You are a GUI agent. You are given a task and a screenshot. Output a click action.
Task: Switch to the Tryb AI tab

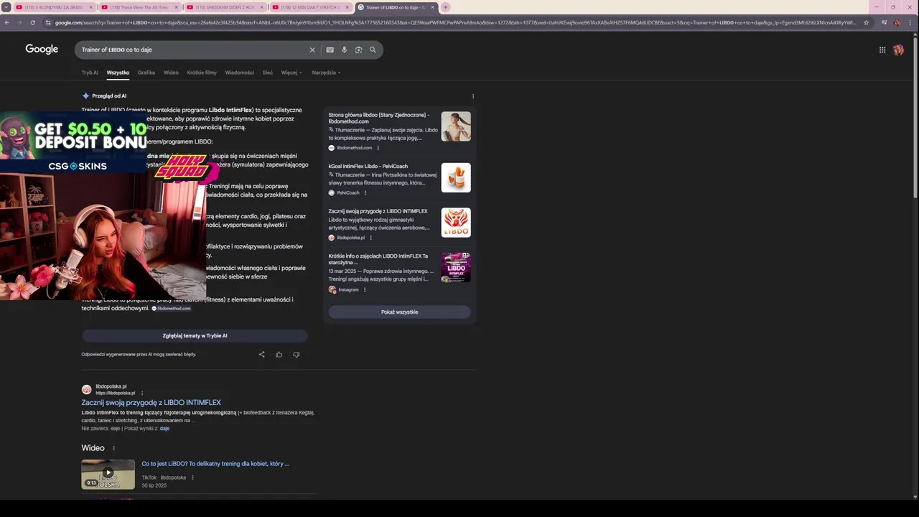(x=90, y=73)
